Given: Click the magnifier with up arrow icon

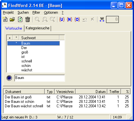Looking at the screenshot, I should [53, 19].
